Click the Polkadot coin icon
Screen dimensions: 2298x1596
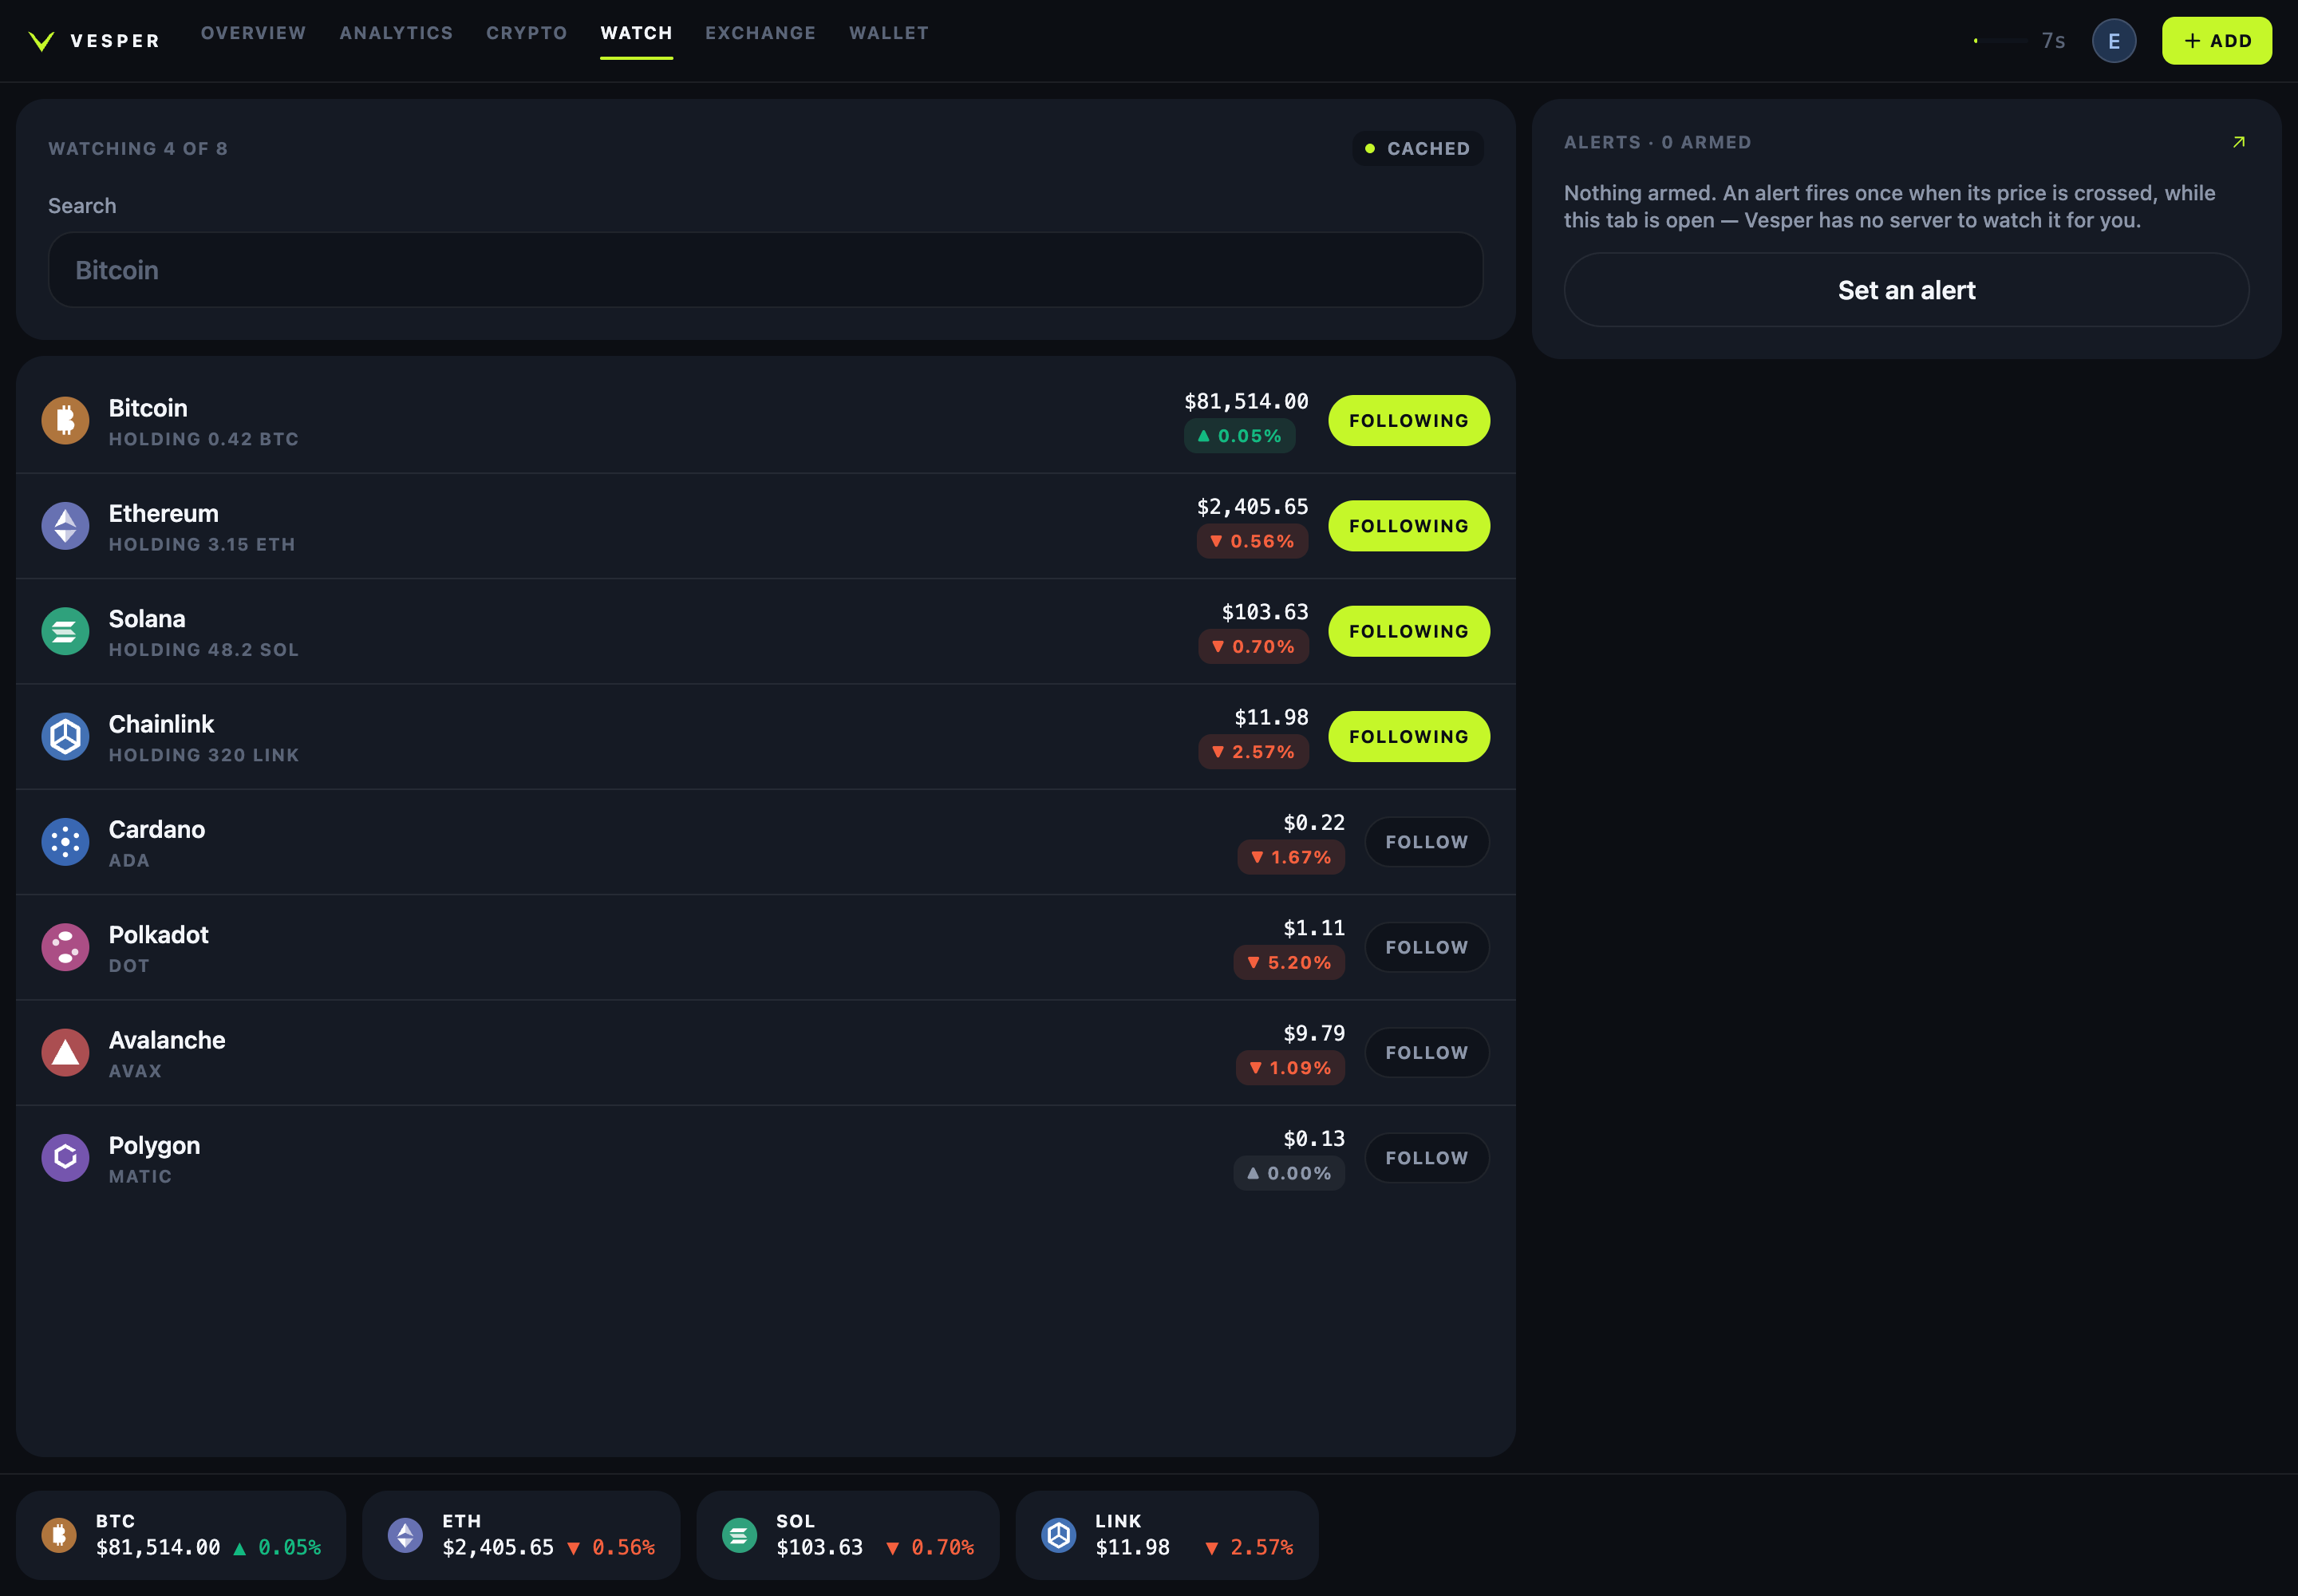tap(65, 947)
